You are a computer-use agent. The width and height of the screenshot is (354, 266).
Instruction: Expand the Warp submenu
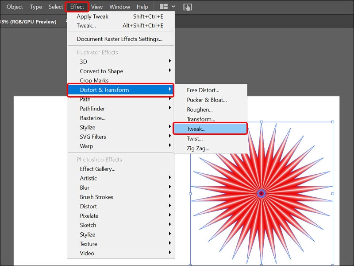tap(121, 146)
